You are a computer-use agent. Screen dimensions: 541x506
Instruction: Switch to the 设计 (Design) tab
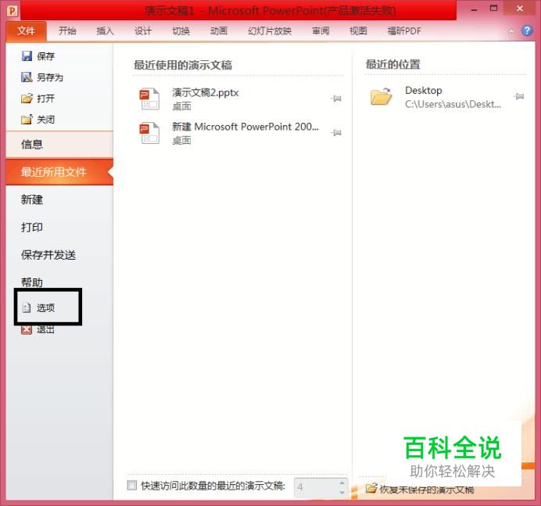pos(143,31)
